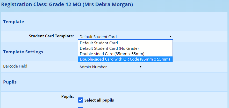Click the Barcode Field label
229x108 pixels.
tap(15, 66)
